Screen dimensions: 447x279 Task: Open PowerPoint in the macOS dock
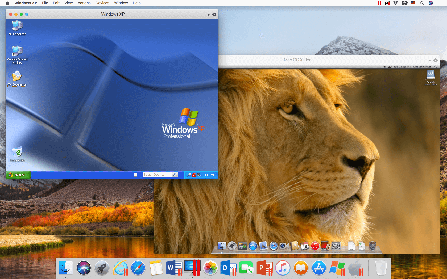click(265, 268)
